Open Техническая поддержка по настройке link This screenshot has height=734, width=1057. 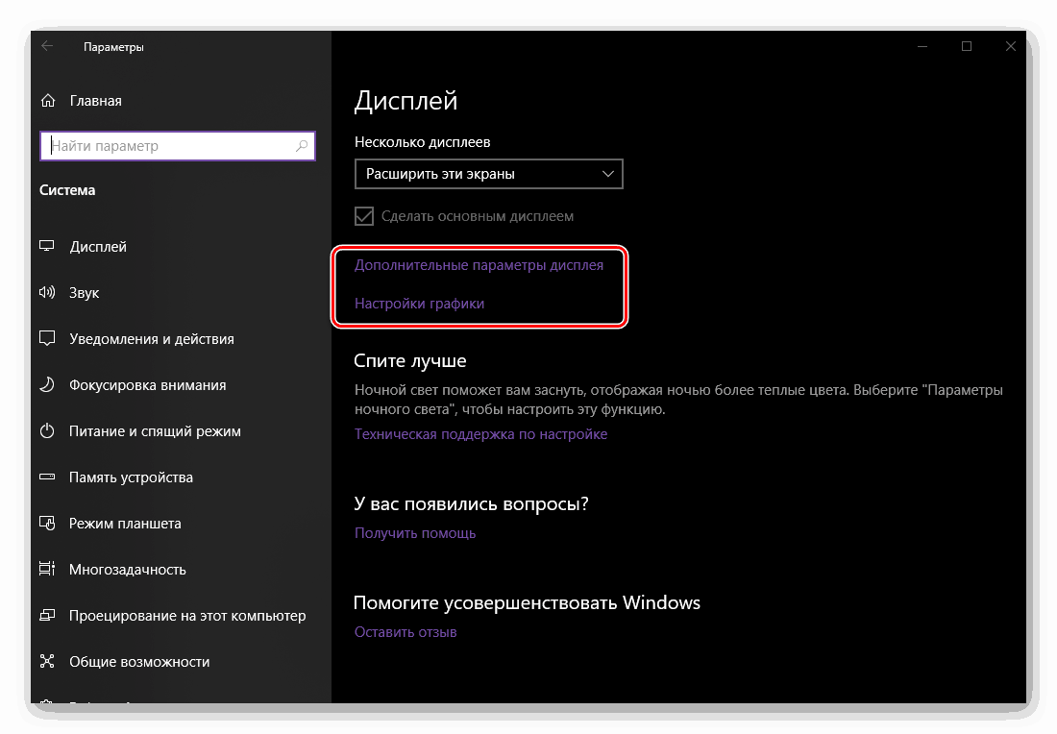click(x=480, y=434)
